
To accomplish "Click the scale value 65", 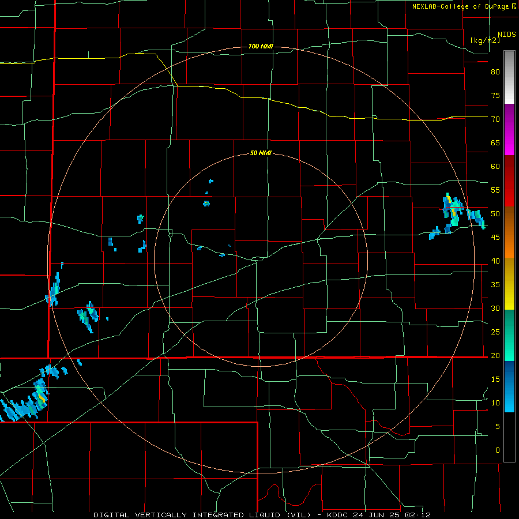I will (495, 142).
